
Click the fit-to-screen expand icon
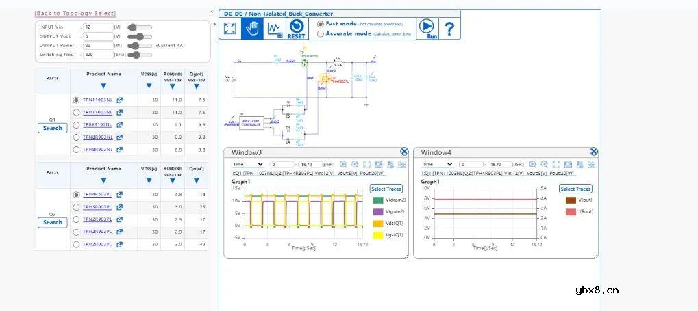230,29
